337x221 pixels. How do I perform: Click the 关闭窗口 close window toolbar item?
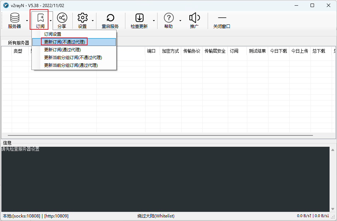tap(222, 21)
